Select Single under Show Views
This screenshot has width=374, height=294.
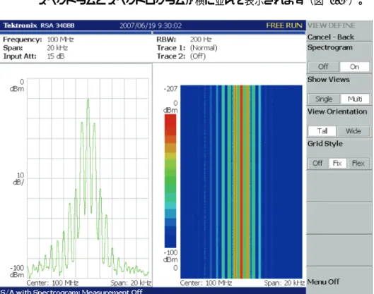point(324,99)
